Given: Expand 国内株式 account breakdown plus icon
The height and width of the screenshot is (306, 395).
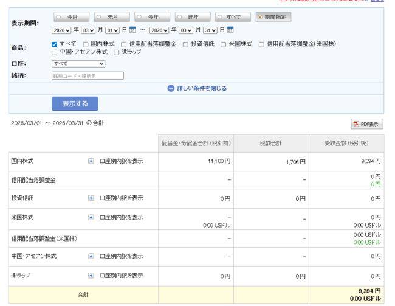Looking at the screenshot, I should click(x=91, y=161).
